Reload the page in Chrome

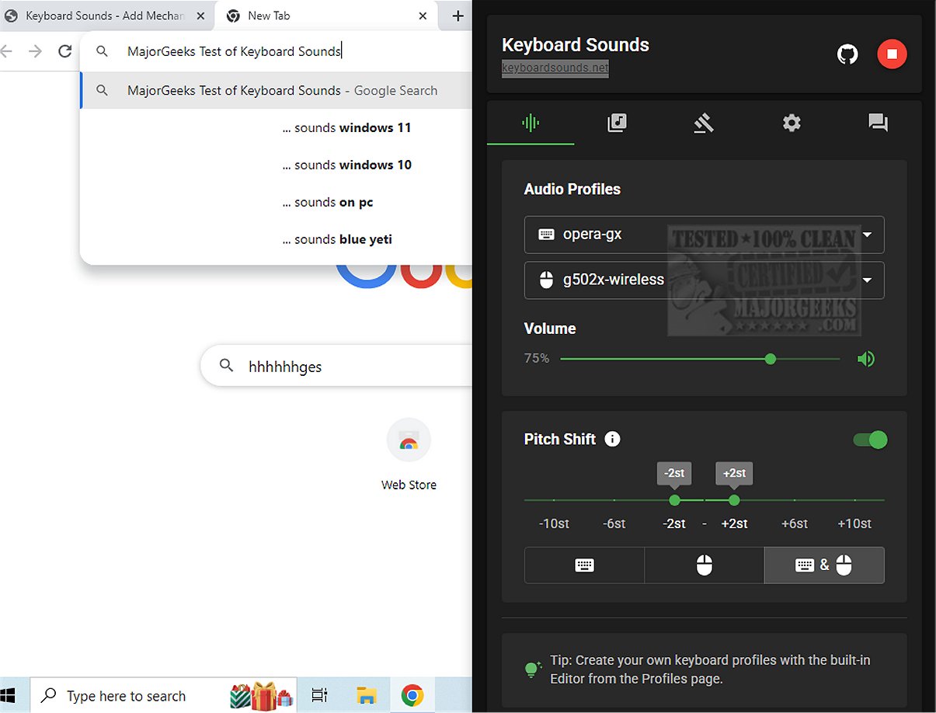click(65, 51)
